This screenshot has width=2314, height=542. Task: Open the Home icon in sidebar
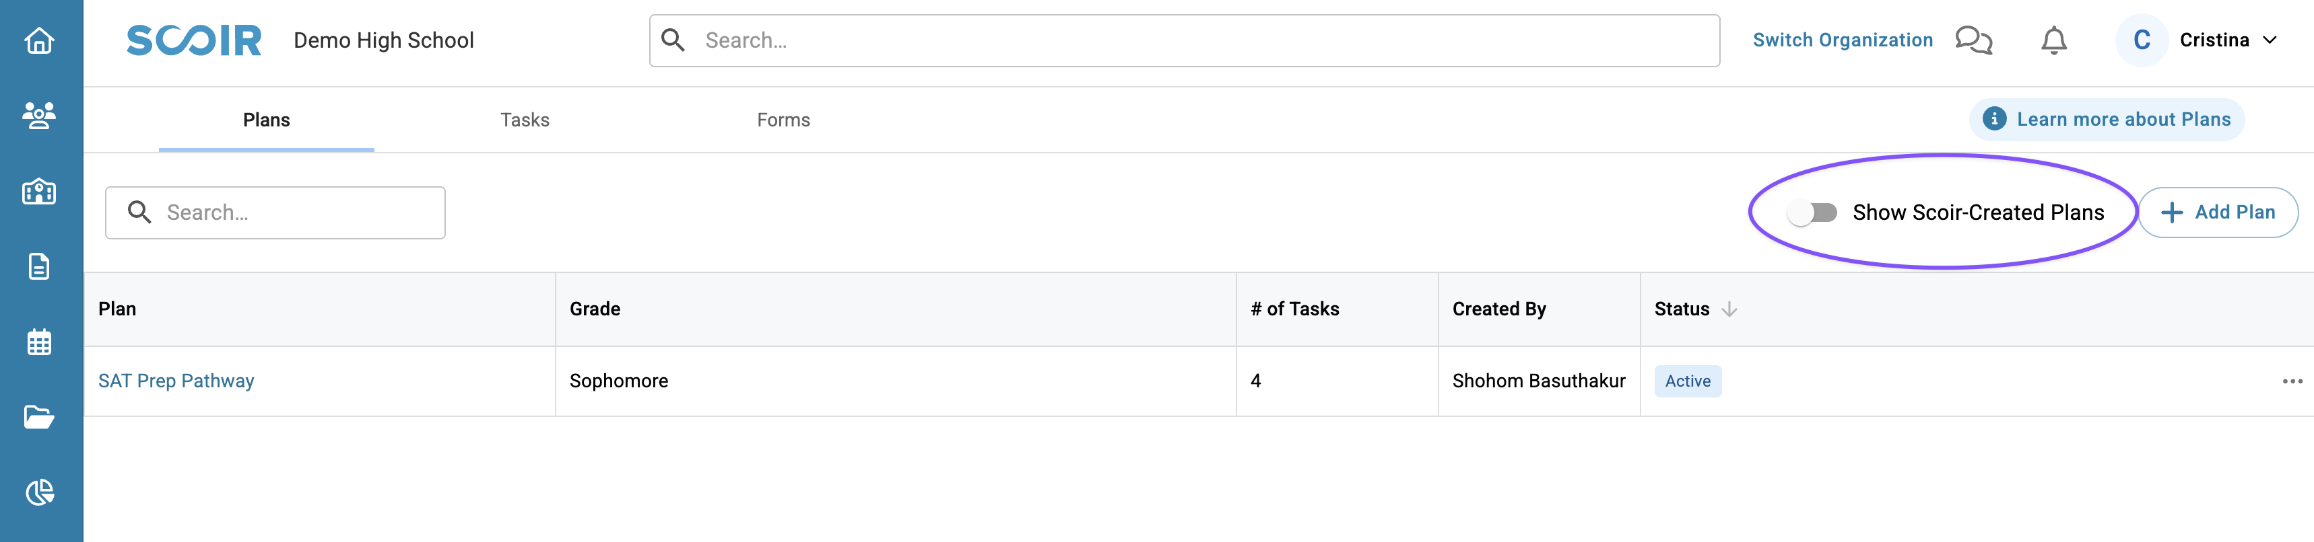point(40,41)
